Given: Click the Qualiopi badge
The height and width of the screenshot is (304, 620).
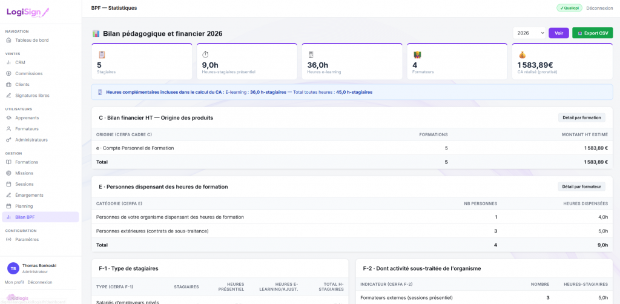Looking at the screenshot, I should click(x=569, y=8).
